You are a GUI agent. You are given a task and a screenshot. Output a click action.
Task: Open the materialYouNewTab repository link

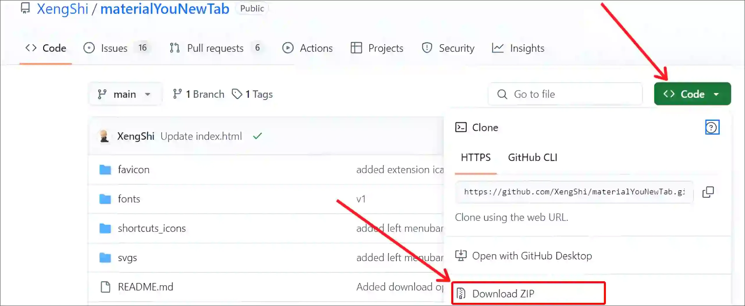(x=165, y=8)
